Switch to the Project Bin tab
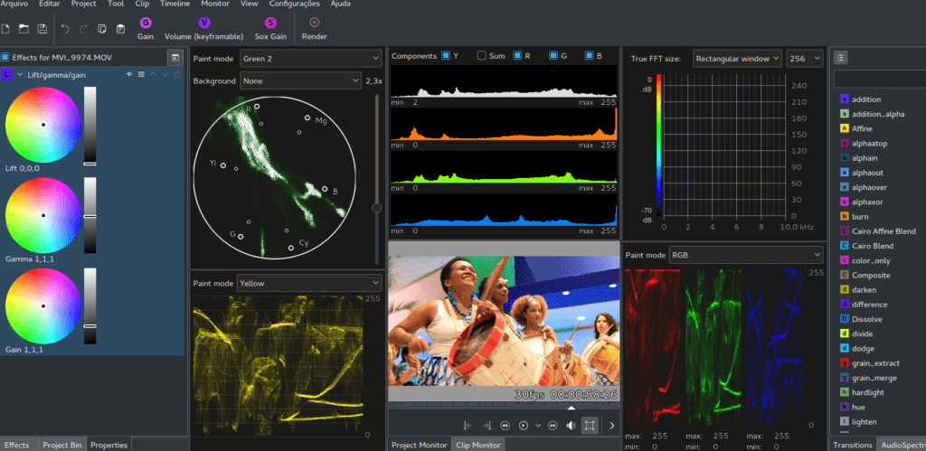Image resolution: width=926 pixels, height=451 pixels. (62, 445)
